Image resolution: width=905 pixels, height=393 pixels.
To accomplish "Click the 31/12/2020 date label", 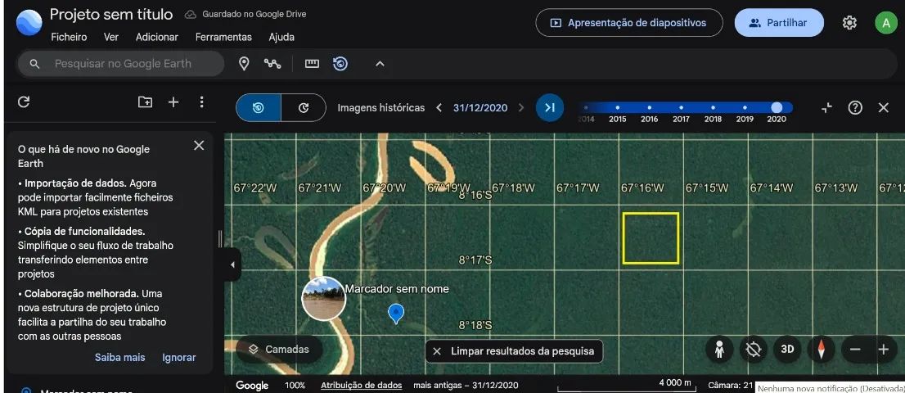I will 480,108.
